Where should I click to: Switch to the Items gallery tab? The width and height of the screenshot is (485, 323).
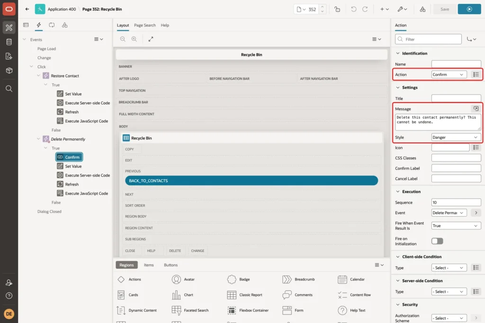coord(149,265)
